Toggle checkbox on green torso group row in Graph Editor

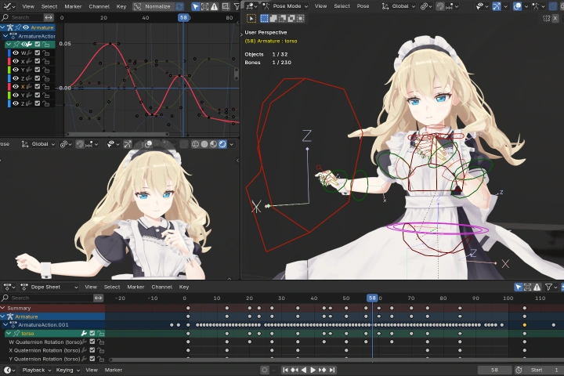[x=38, y=44]
